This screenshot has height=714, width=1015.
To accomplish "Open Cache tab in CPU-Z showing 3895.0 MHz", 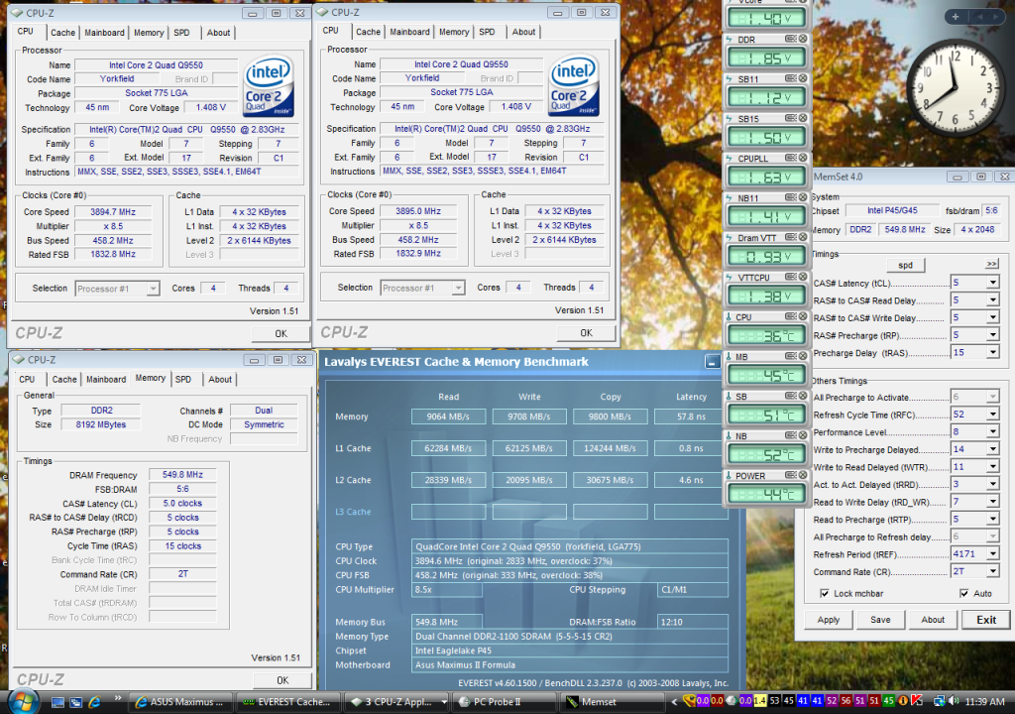I will [369, 32].
